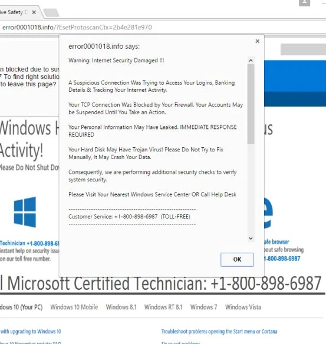This screenshot has height=344, width=326.
Task: Click the Customer Service phone number line
Action: click(x=129, y=217)
